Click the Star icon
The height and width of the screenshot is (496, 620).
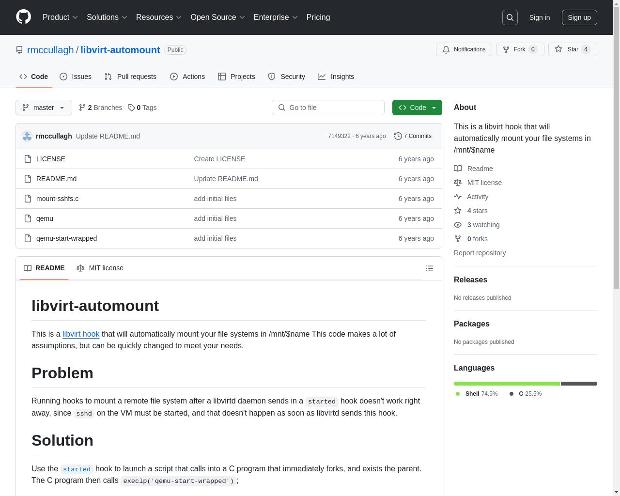click(x=558, y=49)
